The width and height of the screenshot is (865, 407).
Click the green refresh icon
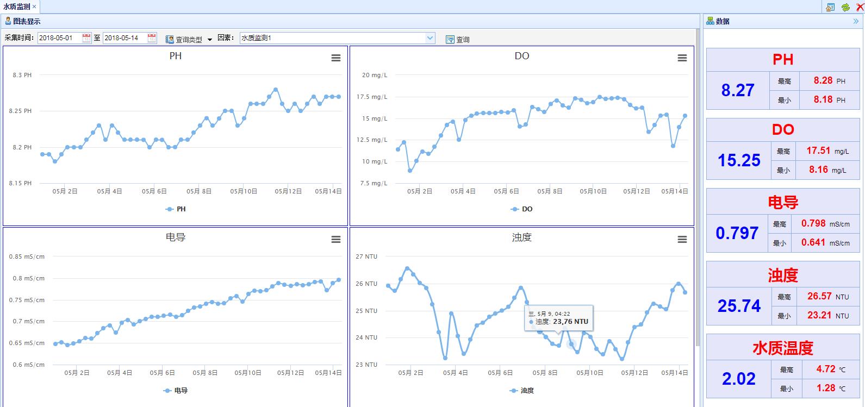845,7
